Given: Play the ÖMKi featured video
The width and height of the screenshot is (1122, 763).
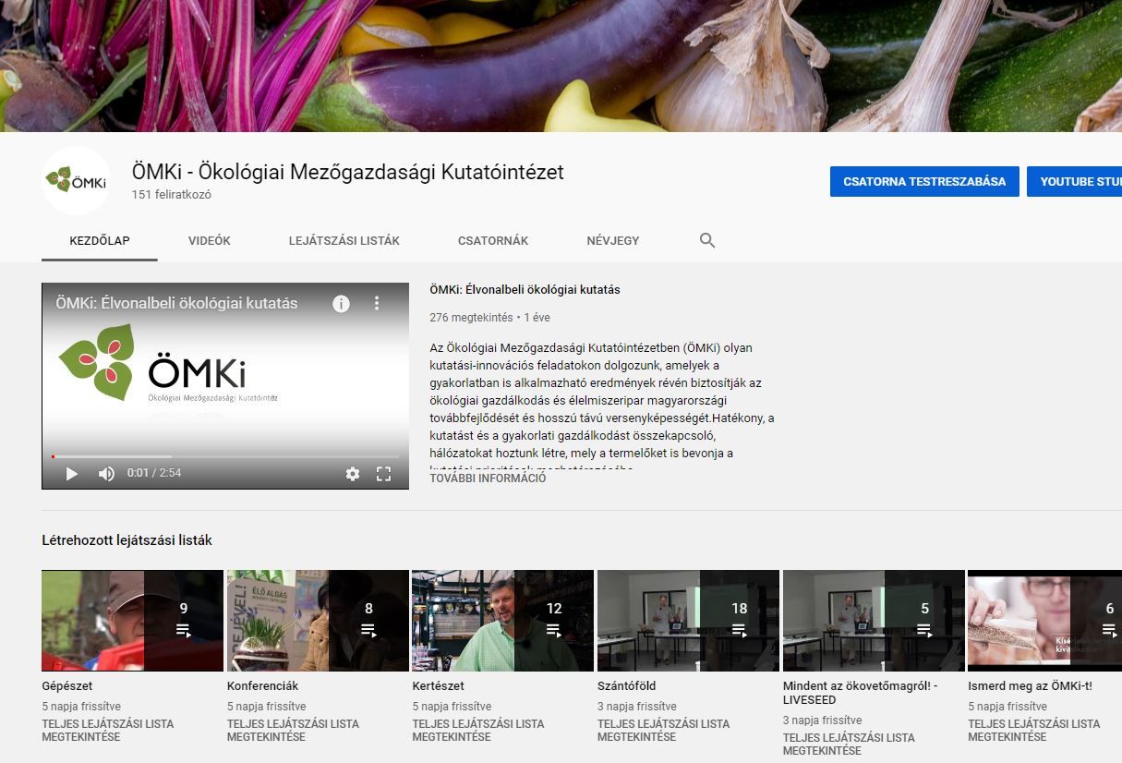Looking at the screenshot, I should click(72, 474).
